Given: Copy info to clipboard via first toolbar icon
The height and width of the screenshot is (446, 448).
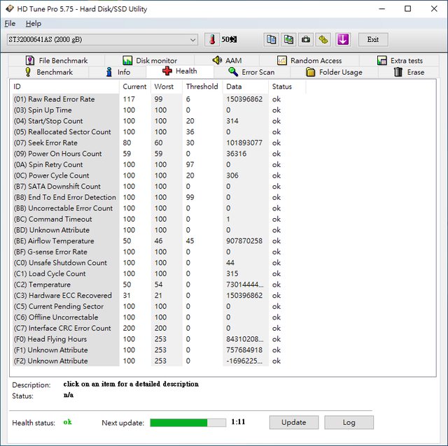Looking at the screenshot, I should [271, 40].
